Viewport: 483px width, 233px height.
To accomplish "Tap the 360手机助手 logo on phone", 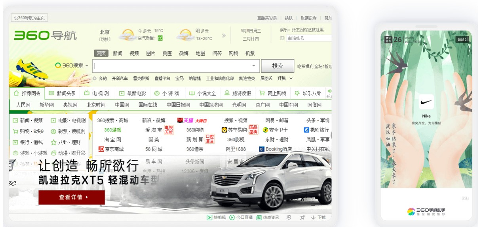I will coord(426,211).
